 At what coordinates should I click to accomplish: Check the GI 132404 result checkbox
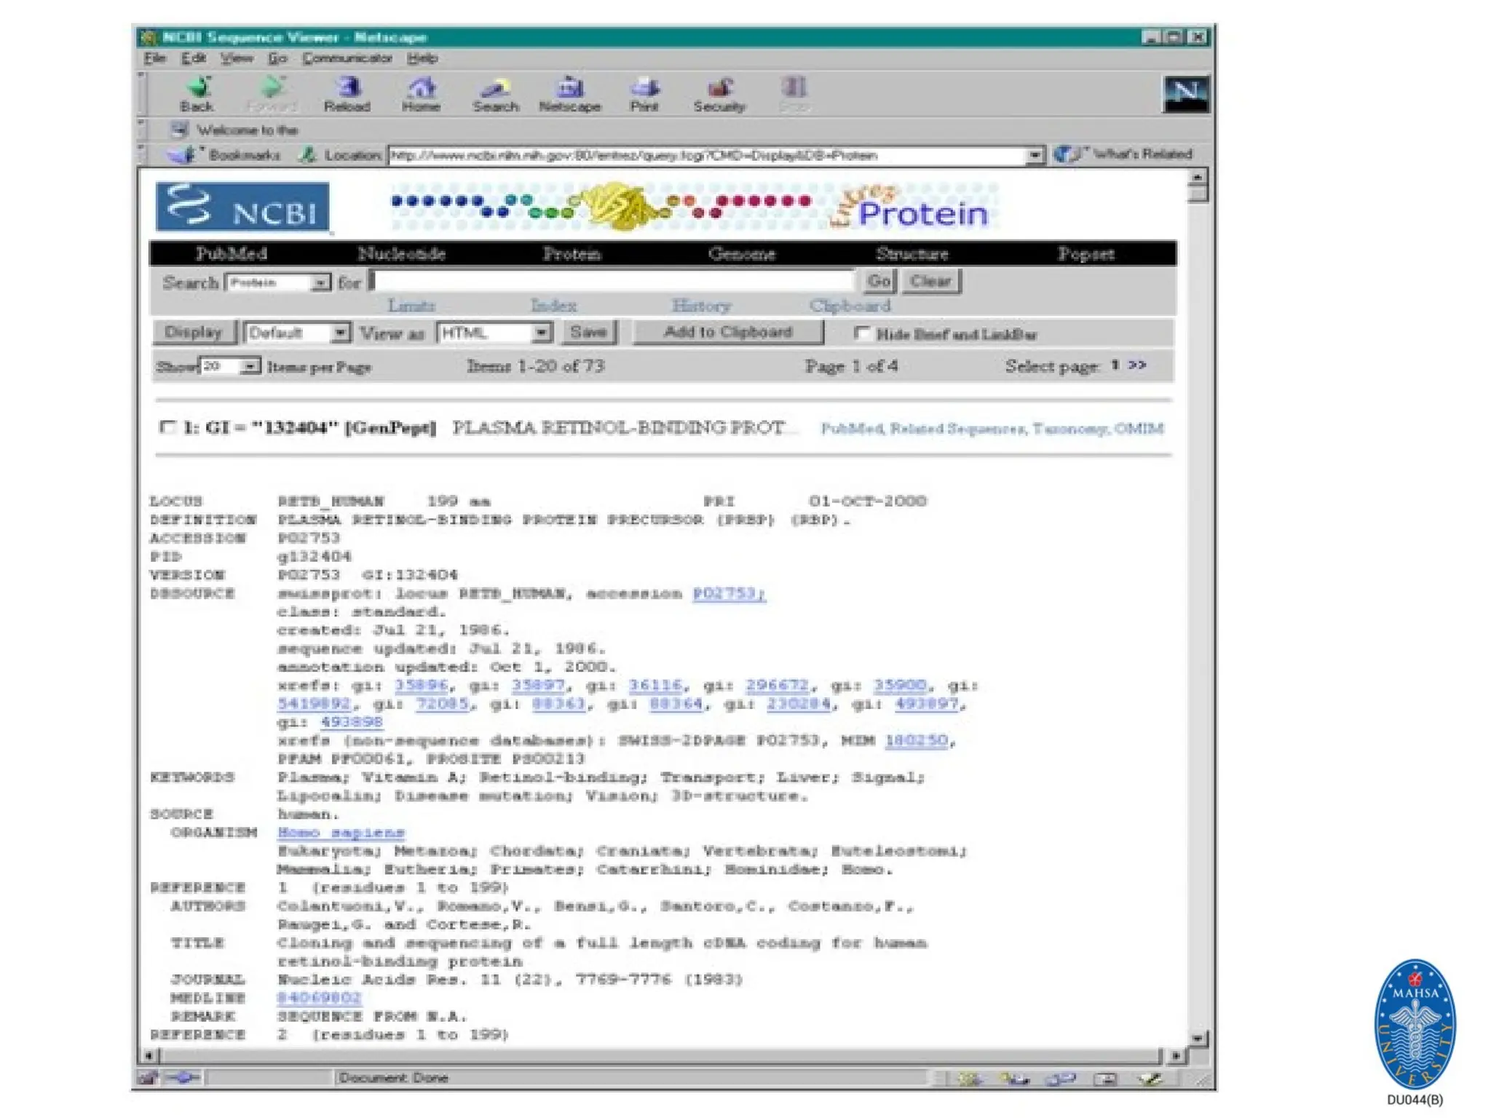[x=167, y=427]
